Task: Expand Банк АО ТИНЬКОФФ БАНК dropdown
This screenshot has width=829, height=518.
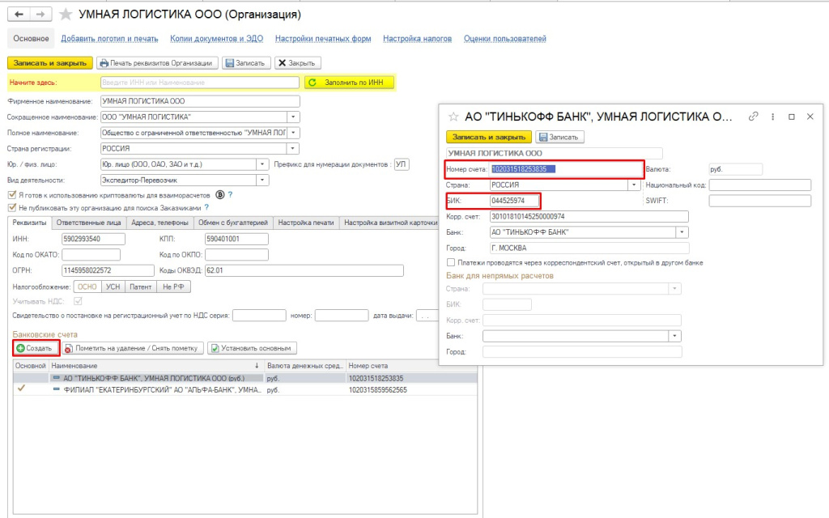Action: click(682, 232)
